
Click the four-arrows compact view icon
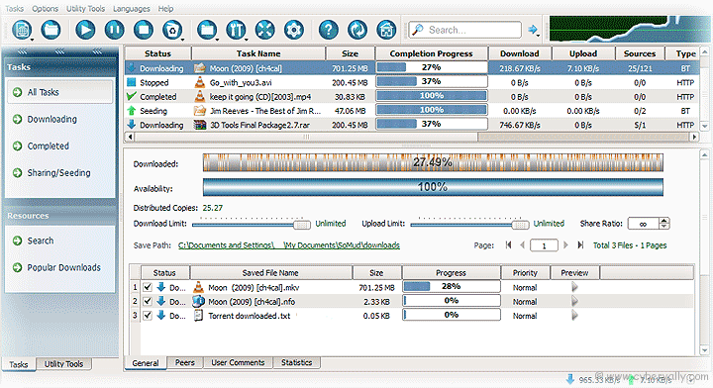click(x=264, y=30)
